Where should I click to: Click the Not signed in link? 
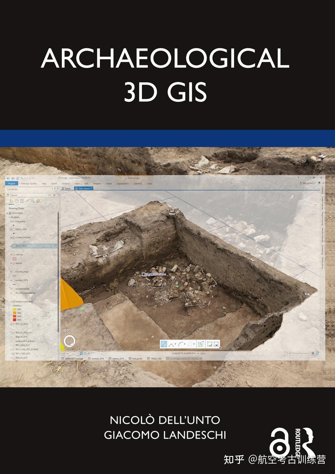coord(308,183)
